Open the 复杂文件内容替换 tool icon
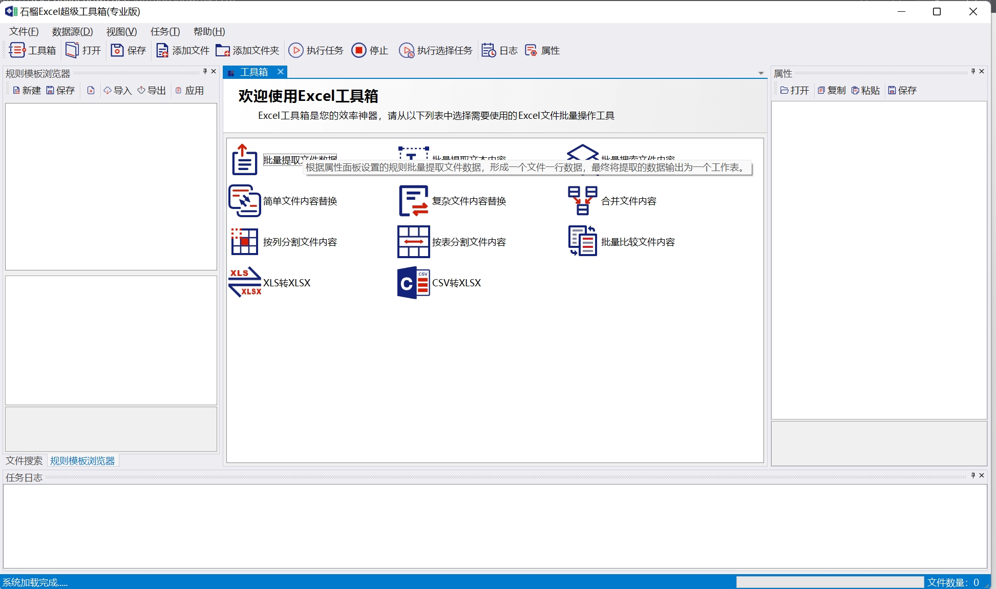This screenshot has width=996, height=589. 413,201
